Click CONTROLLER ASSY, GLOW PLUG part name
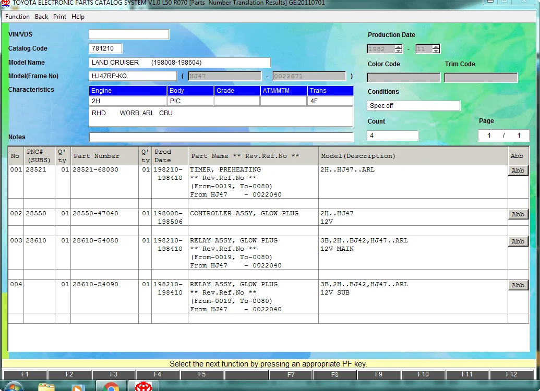The image size is (540, 391). 244,213
